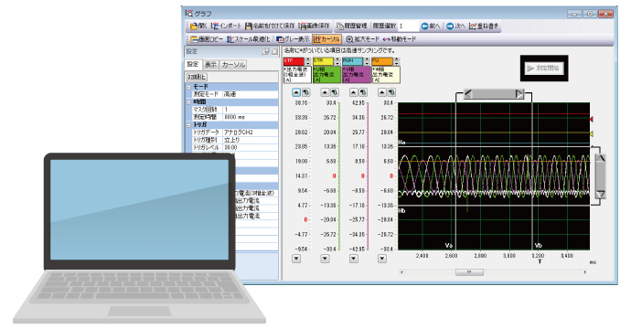This screenshot has width=631, height=329.
Task: Click the 開く open-file folder icon
Action: click(x=194, y=27)
